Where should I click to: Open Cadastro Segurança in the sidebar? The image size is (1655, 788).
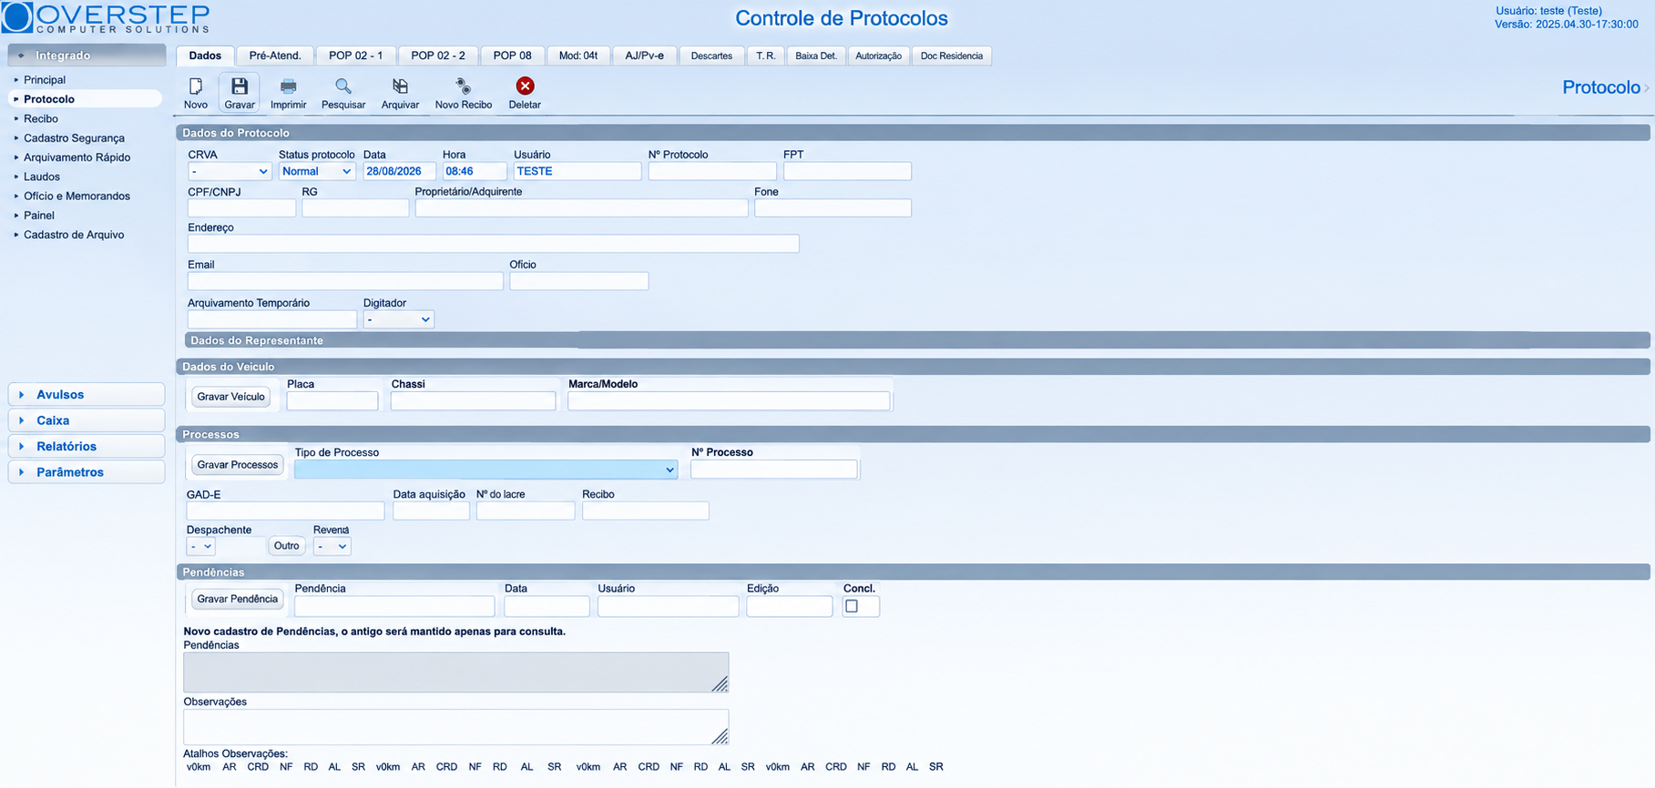coord(75,138)
